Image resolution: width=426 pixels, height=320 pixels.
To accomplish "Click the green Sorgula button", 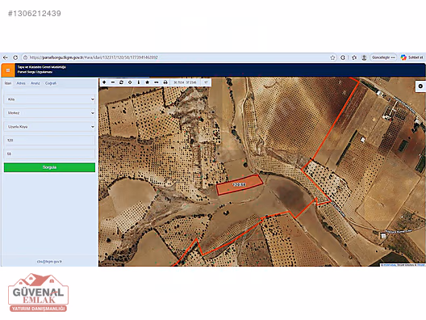I will click(49, 167).
